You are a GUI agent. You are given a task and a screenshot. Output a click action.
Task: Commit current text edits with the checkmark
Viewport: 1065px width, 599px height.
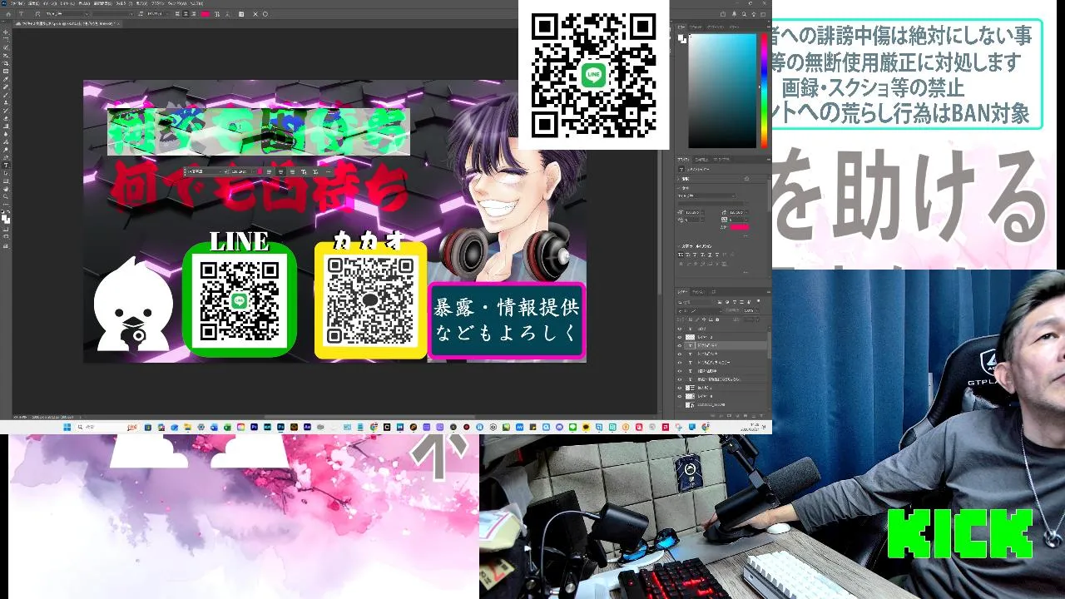pyautogui.click(x=265, y=14)
